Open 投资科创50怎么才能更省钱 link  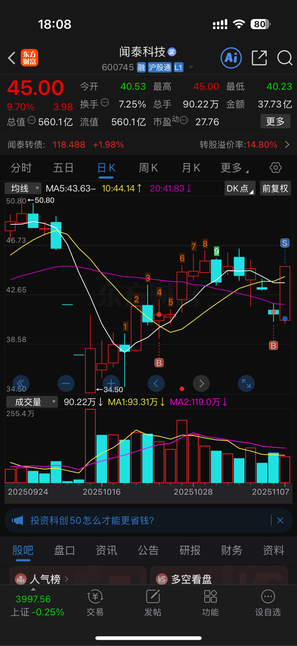(93, 520)
